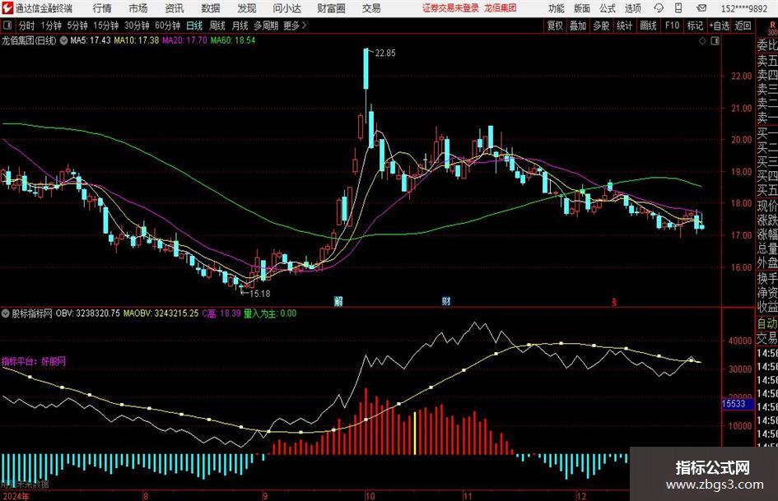Viewport: 778px width, 501px height.
Task: Click the 财 marker on the chart timeline
Action: (446, 301)
